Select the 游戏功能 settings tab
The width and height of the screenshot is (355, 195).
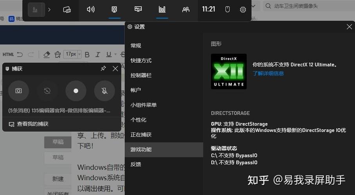pos(164,150)
